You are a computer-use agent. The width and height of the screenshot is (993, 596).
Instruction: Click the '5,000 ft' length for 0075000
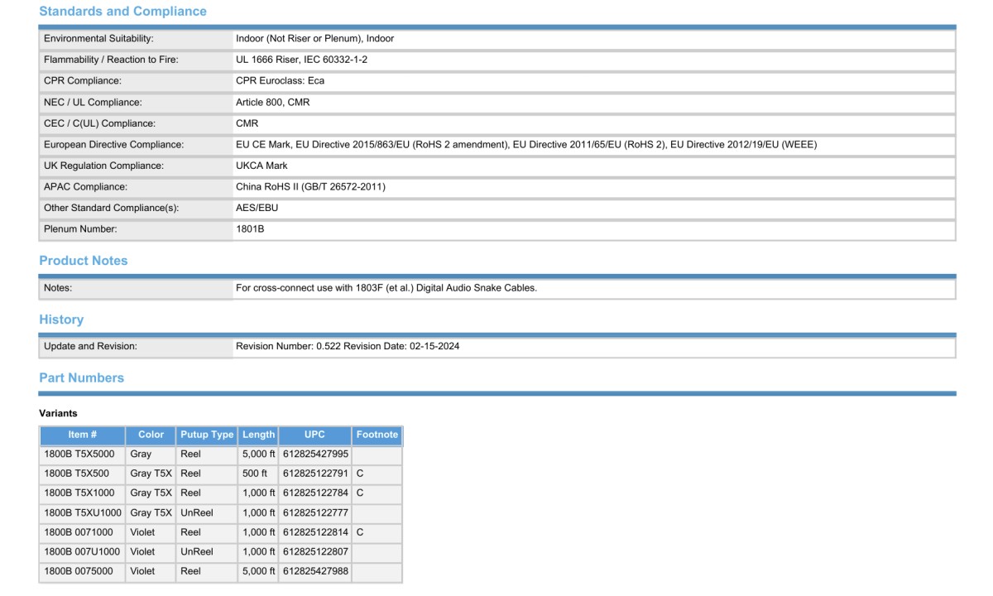pos(258,571)
